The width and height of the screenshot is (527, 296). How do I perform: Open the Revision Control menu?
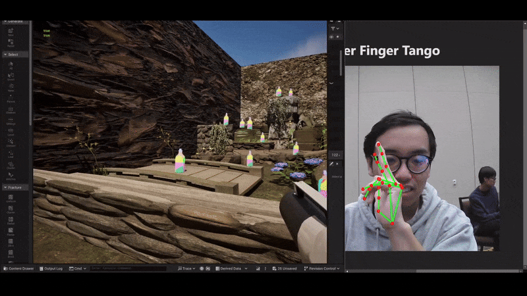pos(321,268)
